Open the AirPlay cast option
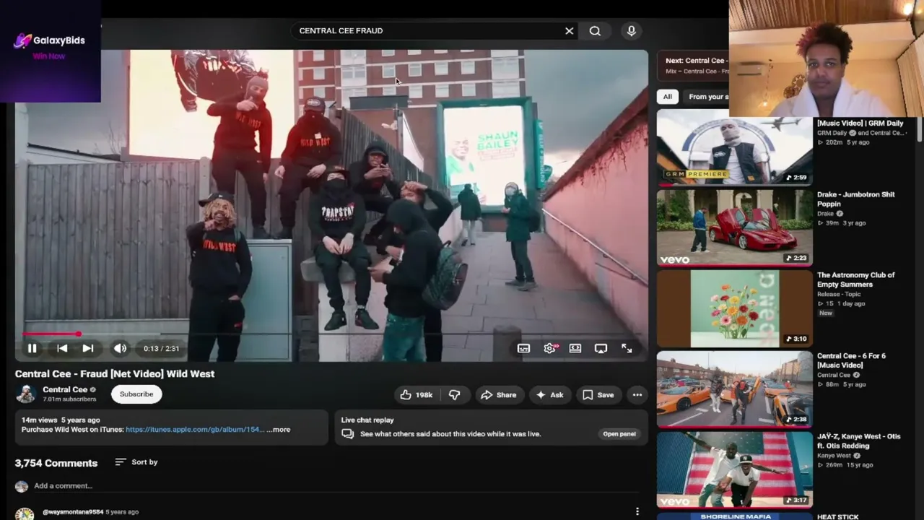The width and height of the screenshot is (924, 520). [x=601, y=348]
